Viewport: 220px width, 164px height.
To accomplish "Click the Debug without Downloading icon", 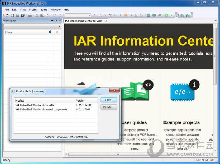I will [172, 15].
